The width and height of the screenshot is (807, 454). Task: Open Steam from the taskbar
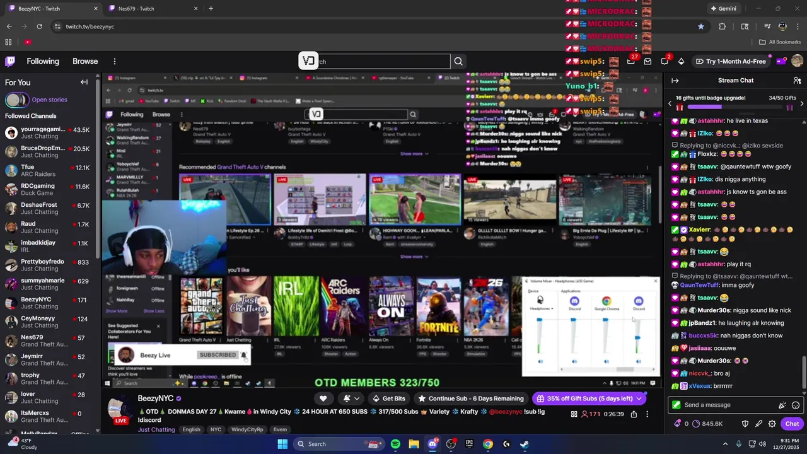click(524, 444)
